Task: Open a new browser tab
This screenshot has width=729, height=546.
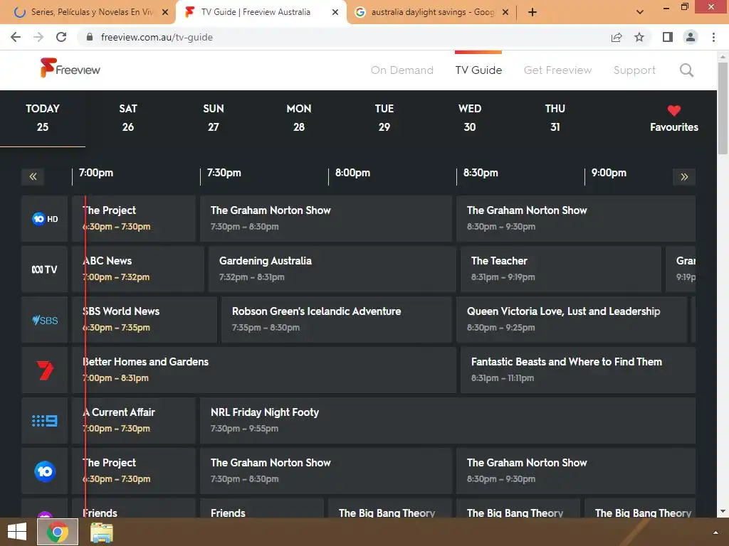Action: tap(533, 13)
